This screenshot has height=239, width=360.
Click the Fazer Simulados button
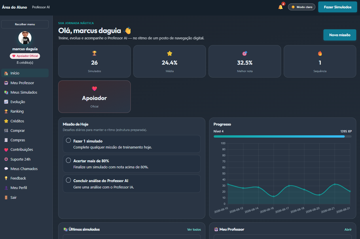coord(338,7)
